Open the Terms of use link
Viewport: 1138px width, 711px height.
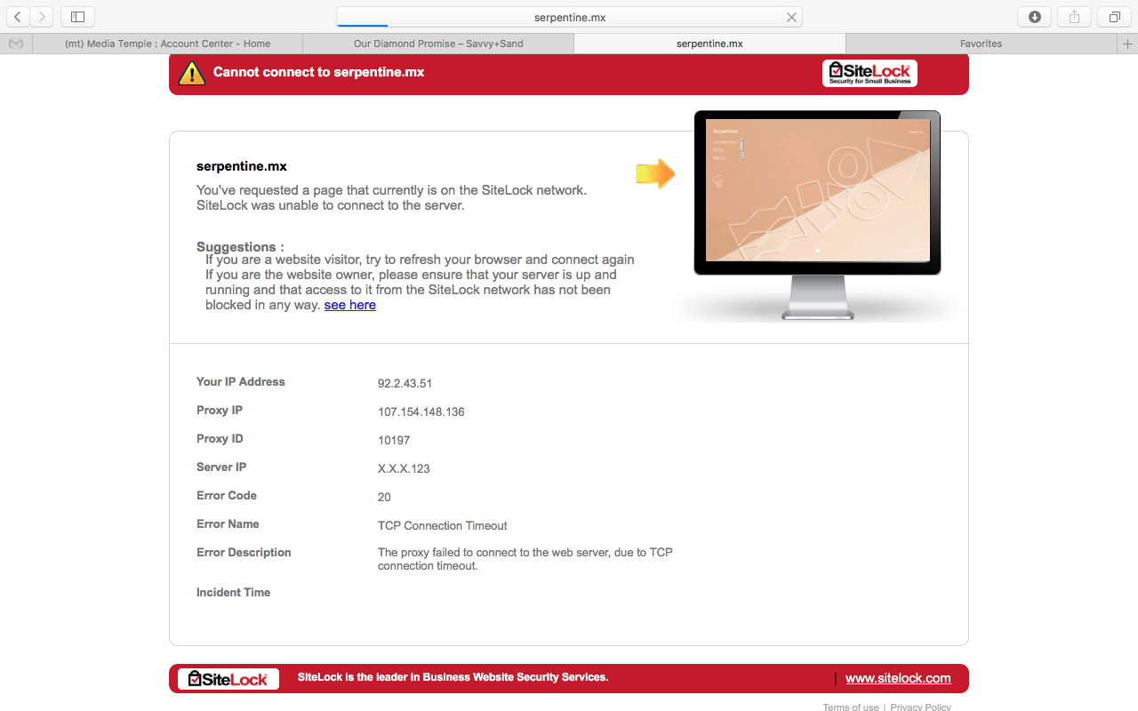coord(851,707)
